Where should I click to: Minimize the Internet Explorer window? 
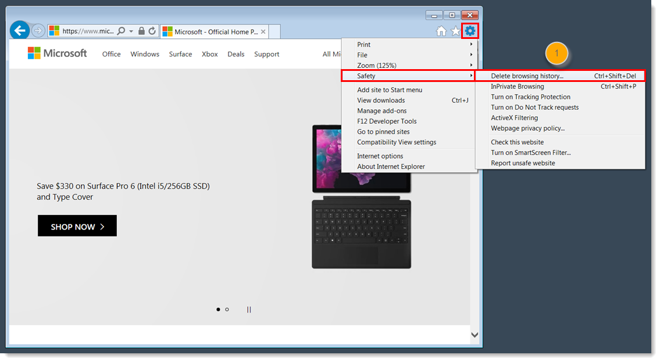434,16
